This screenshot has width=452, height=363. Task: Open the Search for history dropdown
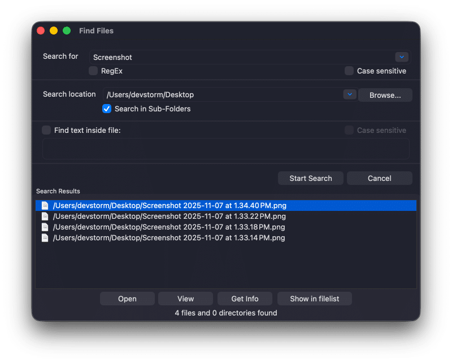402,57
